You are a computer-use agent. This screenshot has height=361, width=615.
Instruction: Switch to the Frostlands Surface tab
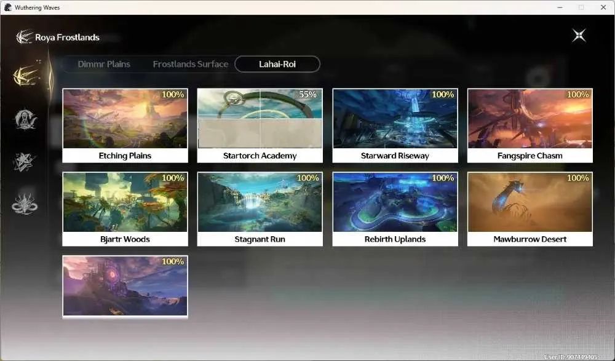point(191,65)
